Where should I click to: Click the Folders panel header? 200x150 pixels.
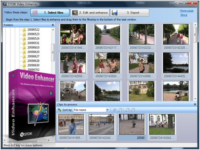tap(29, 25)
